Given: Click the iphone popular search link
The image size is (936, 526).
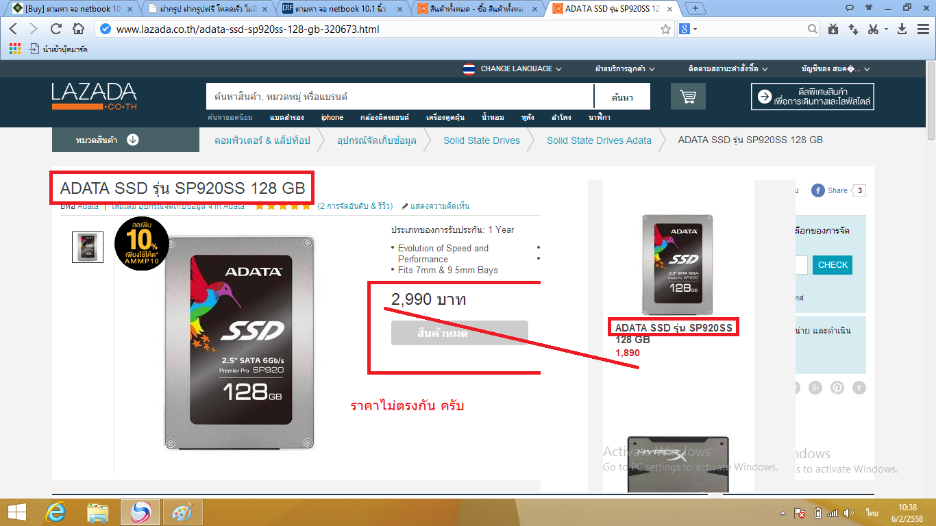Looking at the screenshot, I should pyautogui.click(x=332, y=117).
